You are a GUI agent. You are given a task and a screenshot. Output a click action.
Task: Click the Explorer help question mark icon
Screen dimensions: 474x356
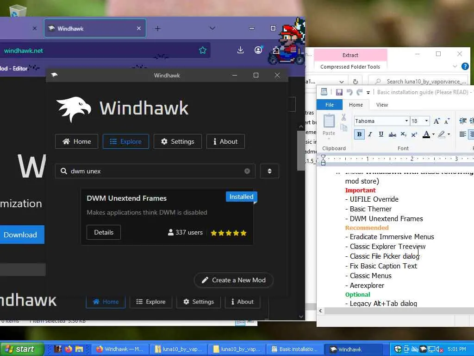465,66
